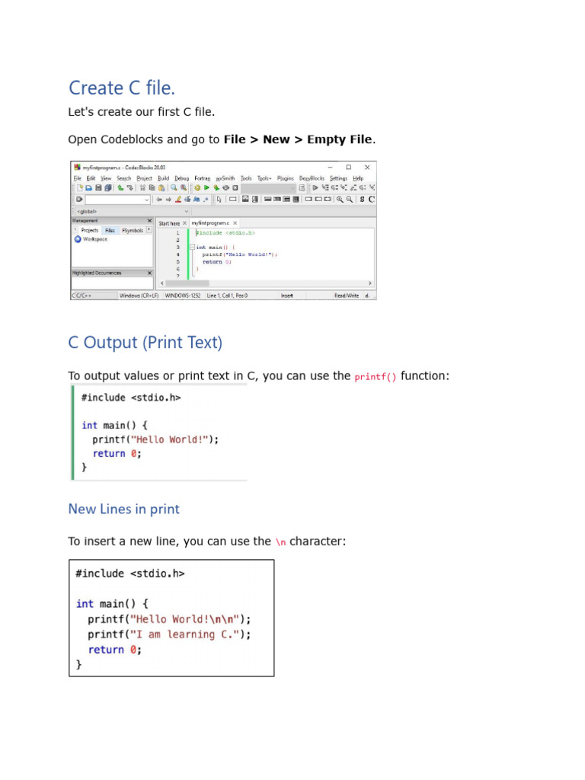585x780 pixels.
Task: Open the search text combo box dropdown
Action: pyautogui.click(x=147, y=200)
